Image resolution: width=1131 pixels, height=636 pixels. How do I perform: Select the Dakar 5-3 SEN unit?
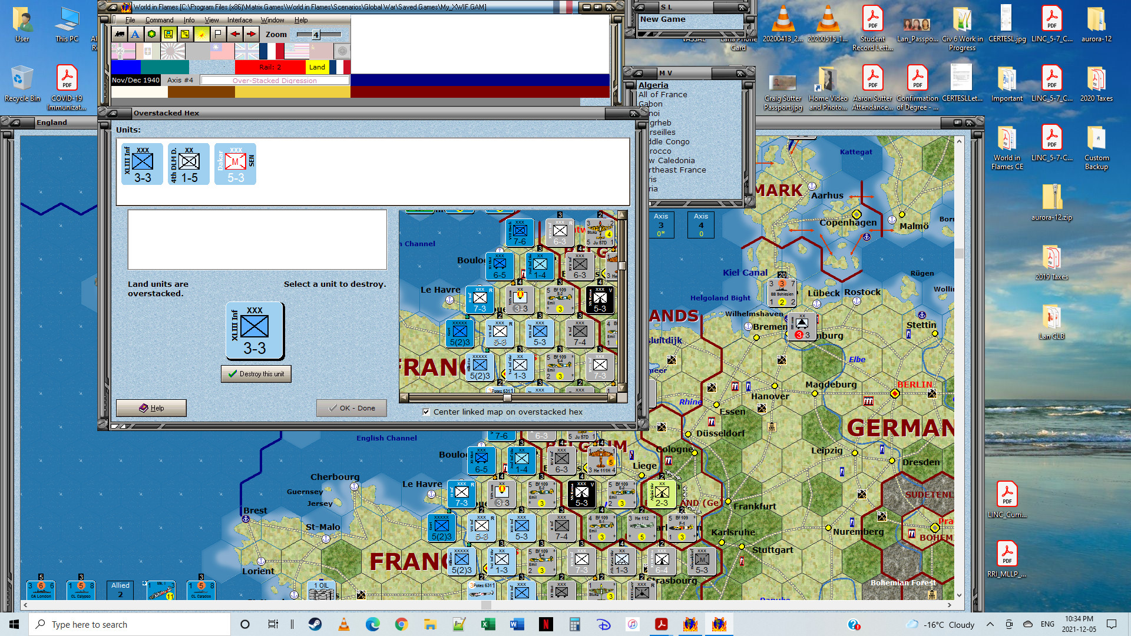pyautogui.click(x=235, y=164)
